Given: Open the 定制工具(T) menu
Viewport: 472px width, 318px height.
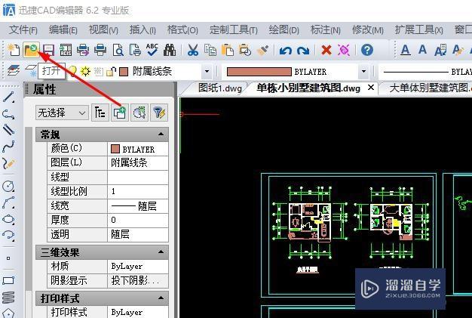Looking at the screenshot, I should (x=234, y=30).
